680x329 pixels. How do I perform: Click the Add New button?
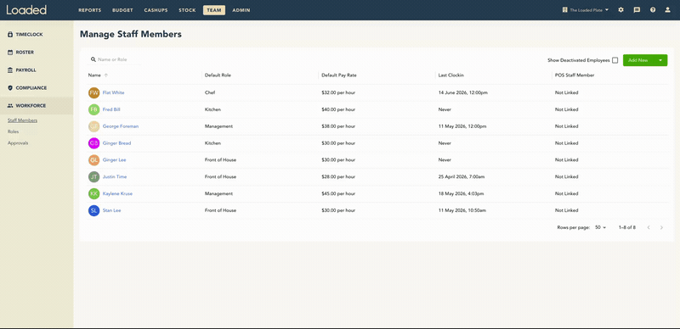pos(638,60)
